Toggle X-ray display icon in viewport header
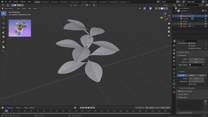Viewport: 208px width, 117px height. (156, 8)
